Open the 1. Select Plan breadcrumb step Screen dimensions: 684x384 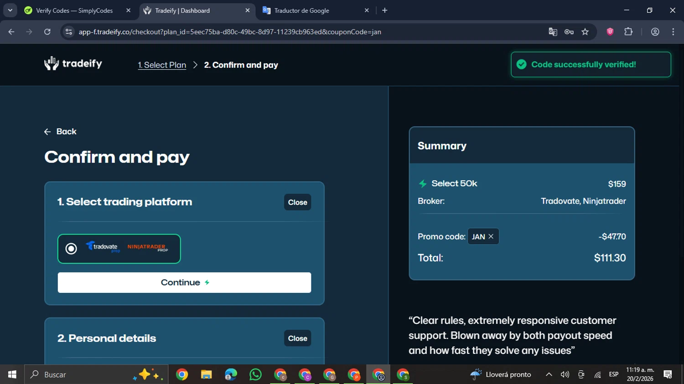pyautogui.click(x=162, y=65)
